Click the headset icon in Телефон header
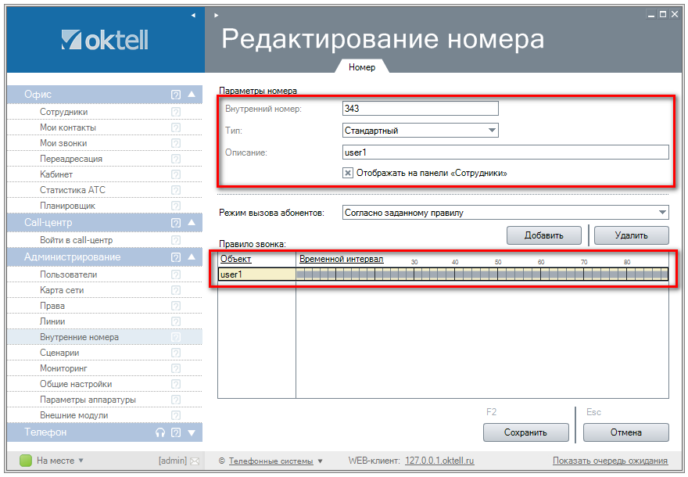 [160, 432]
